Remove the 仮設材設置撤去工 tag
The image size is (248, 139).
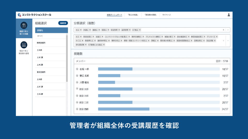pyautogui.click(x=191, y=41)
